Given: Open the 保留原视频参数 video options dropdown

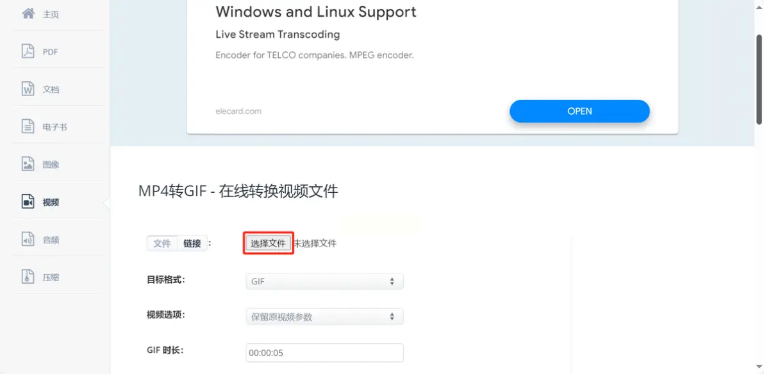Looking at the screenshot, I should [324, 317].
